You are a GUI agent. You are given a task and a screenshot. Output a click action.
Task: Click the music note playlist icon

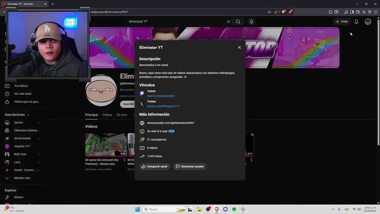point(346,12)
